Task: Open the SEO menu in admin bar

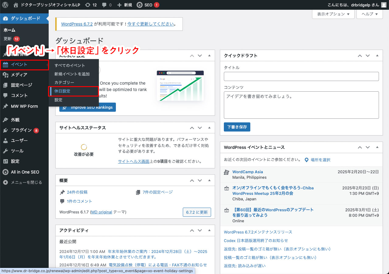Action: (148, 5)
